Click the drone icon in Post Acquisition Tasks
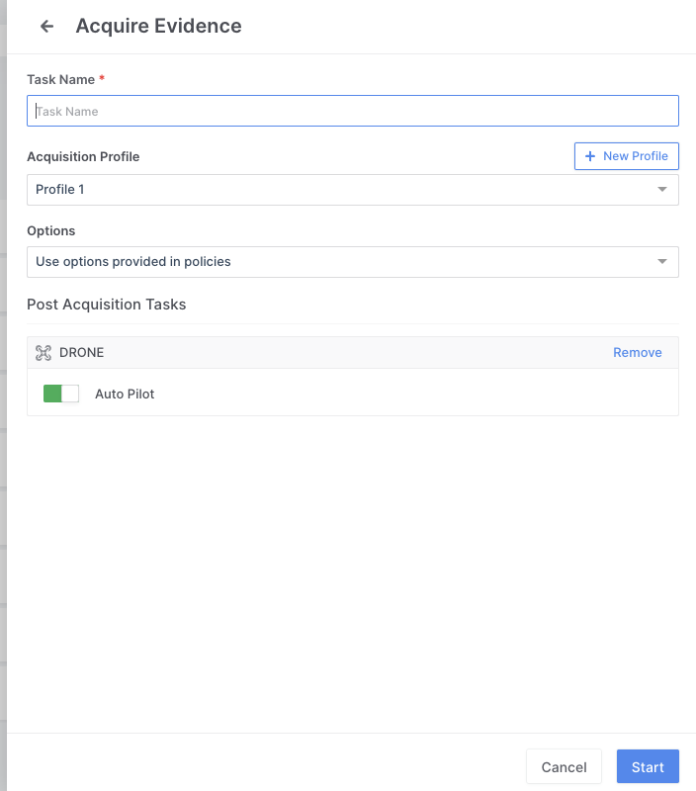This screenshot has width=696, height=791. coord(43,352)
